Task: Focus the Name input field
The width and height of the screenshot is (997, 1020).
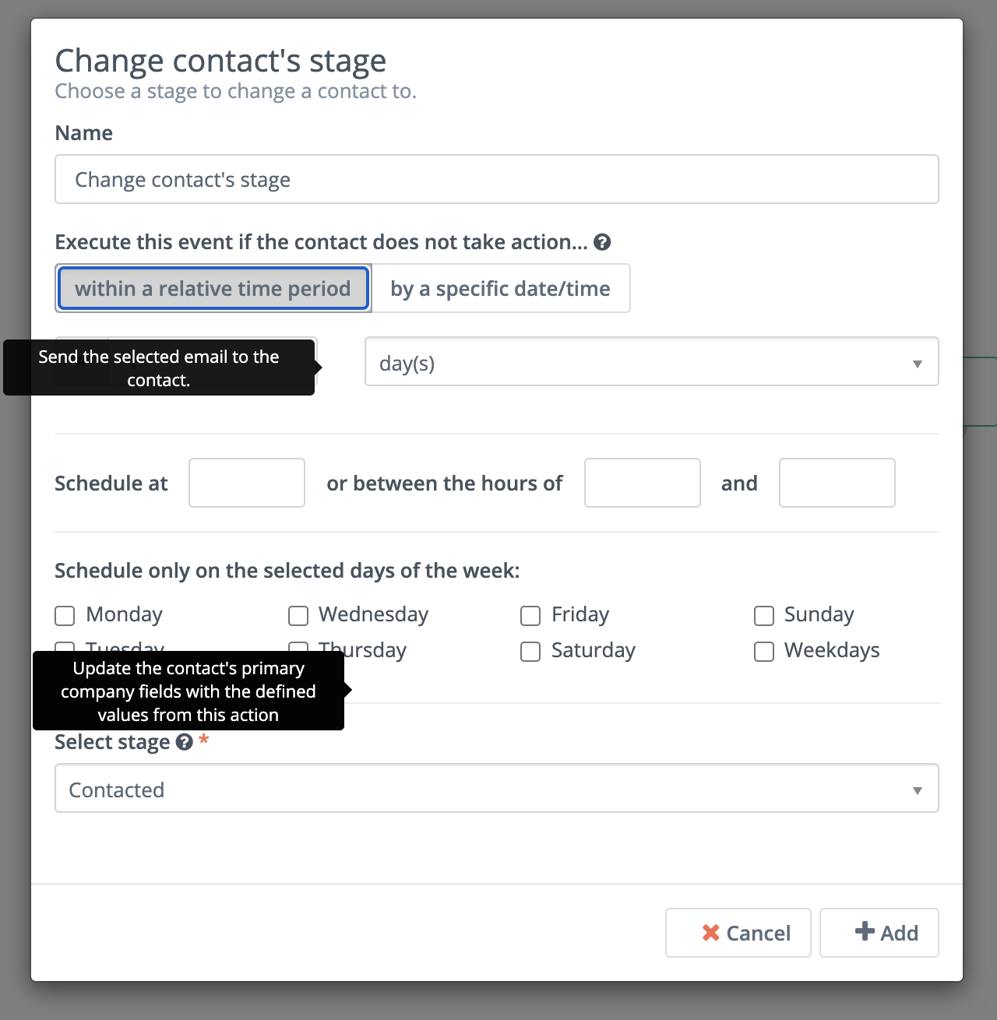Action: [x=497, y=179]
